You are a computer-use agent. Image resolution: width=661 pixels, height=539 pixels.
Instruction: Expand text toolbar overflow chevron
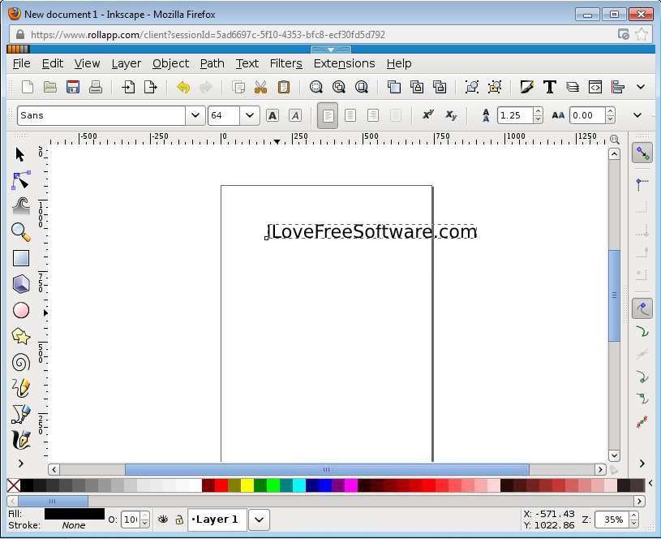[x=637, y=115]
